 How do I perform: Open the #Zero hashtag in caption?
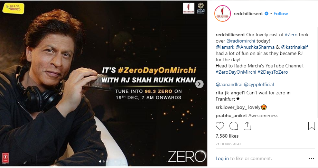click(x=291, y=35)
